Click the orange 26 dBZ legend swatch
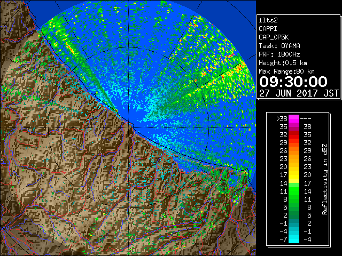 [294, 150]
